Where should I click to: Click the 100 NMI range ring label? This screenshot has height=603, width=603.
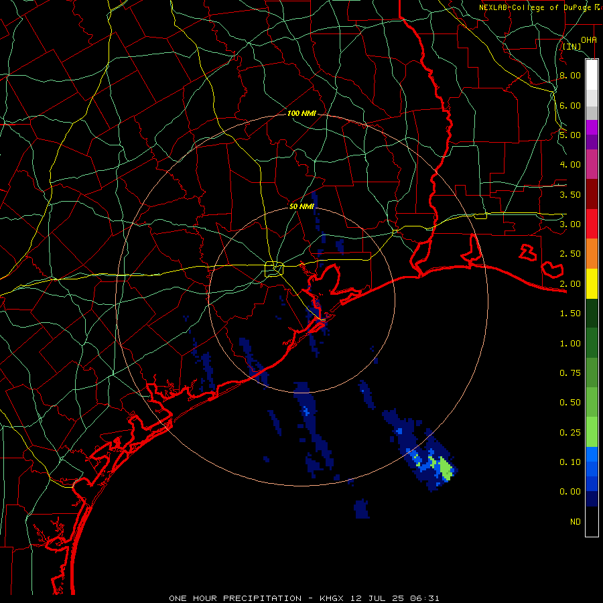pos(301,113)
